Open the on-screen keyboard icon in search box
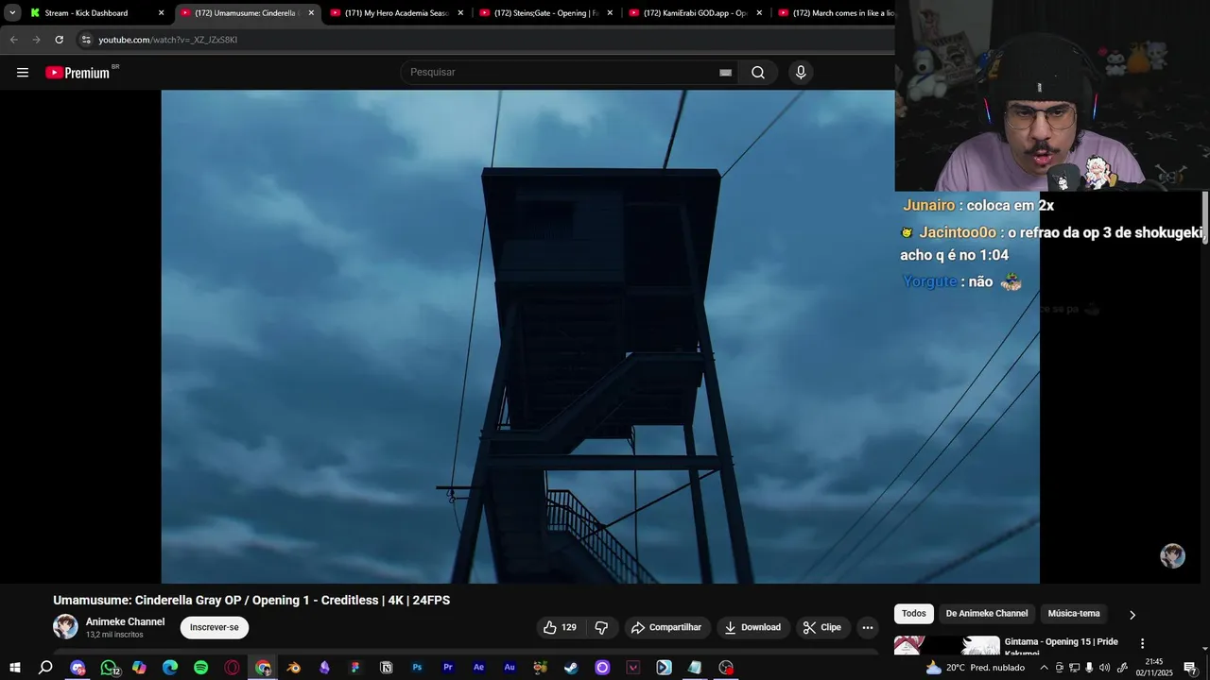Viewport: 1210px width, 680px height. (x=725, y=73)
